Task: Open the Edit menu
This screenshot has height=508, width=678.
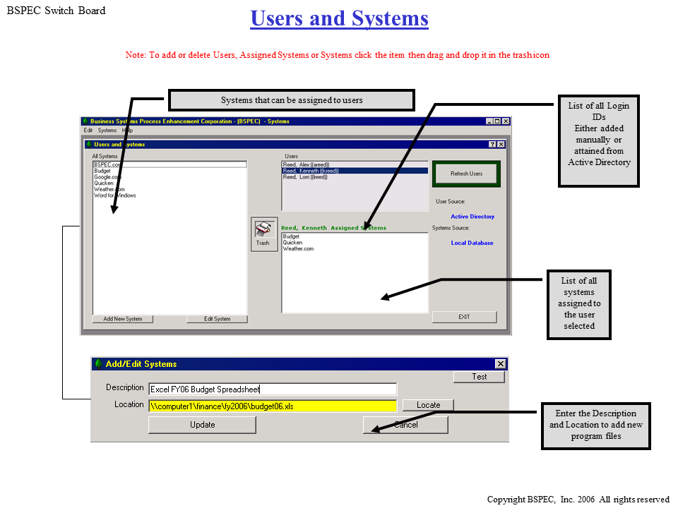Action: [x=88, y=131]
